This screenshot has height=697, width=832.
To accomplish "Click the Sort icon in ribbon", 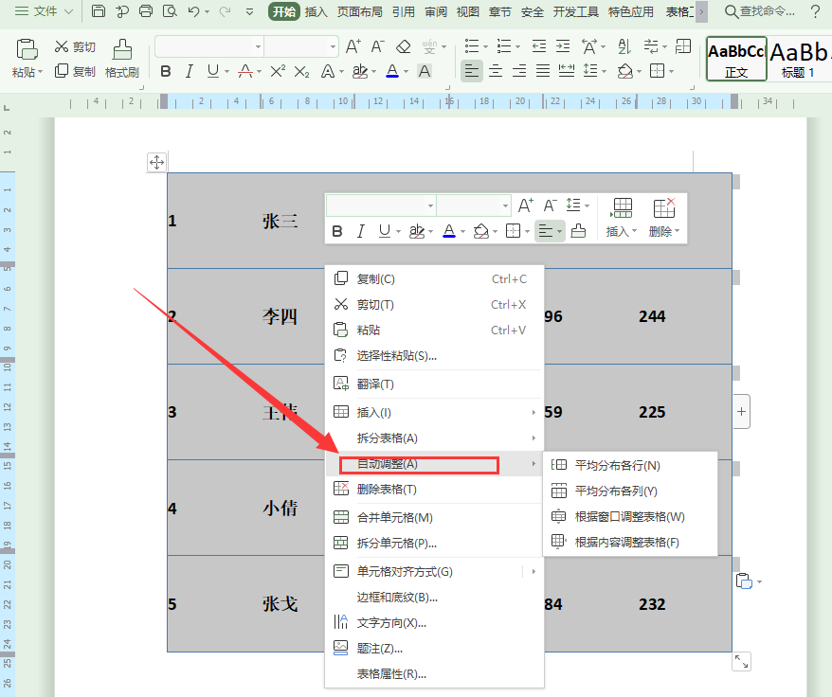I will pos(624,46).
